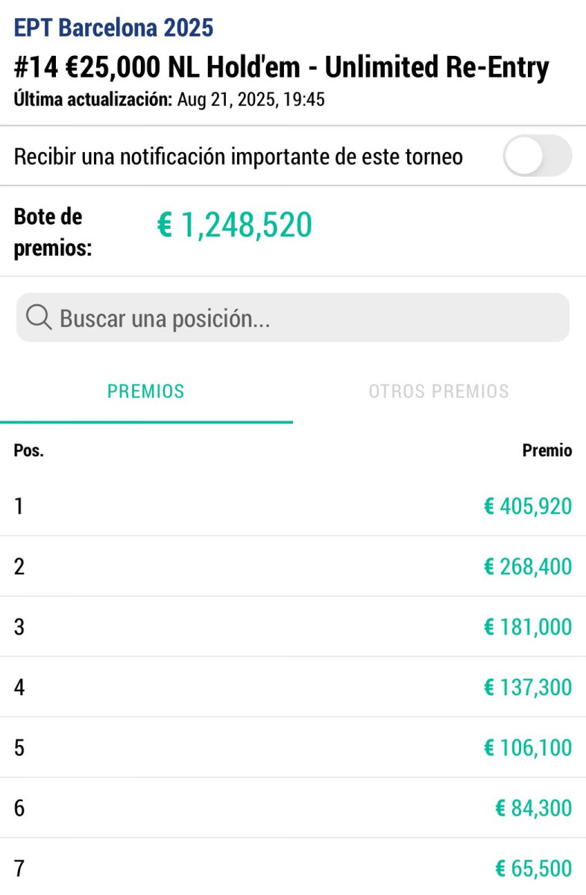
Task: Tap the Recibir una notificación importante text
Action: [x=239, y=157]
